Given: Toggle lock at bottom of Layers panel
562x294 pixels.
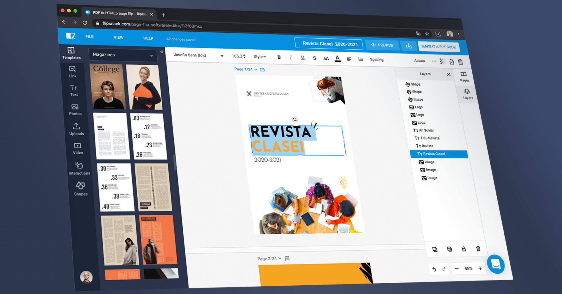Looking at the screenshot, I should click(464, 249).
